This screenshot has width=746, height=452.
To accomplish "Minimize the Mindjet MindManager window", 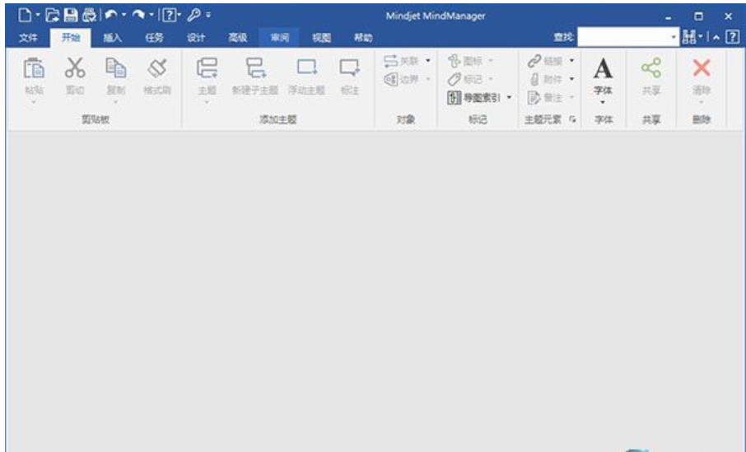I will tap(669, 16).
